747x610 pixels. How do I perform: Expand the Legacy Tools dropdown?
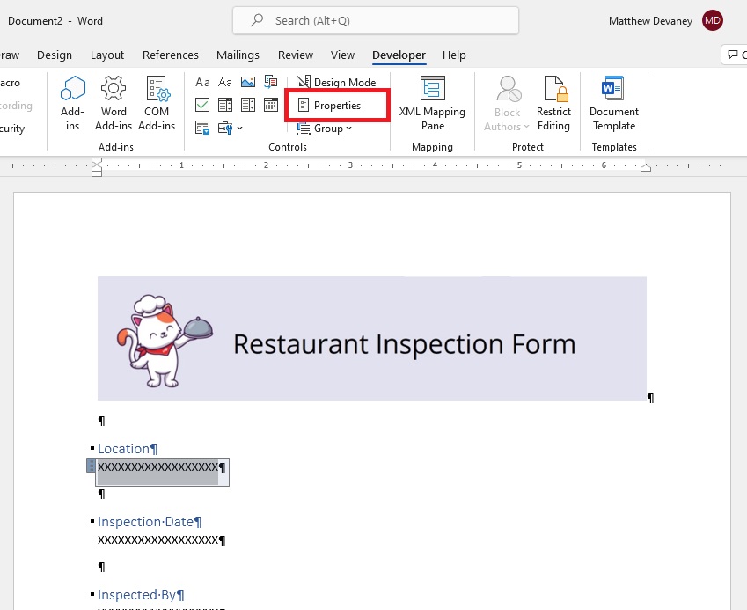click(231, 128)
